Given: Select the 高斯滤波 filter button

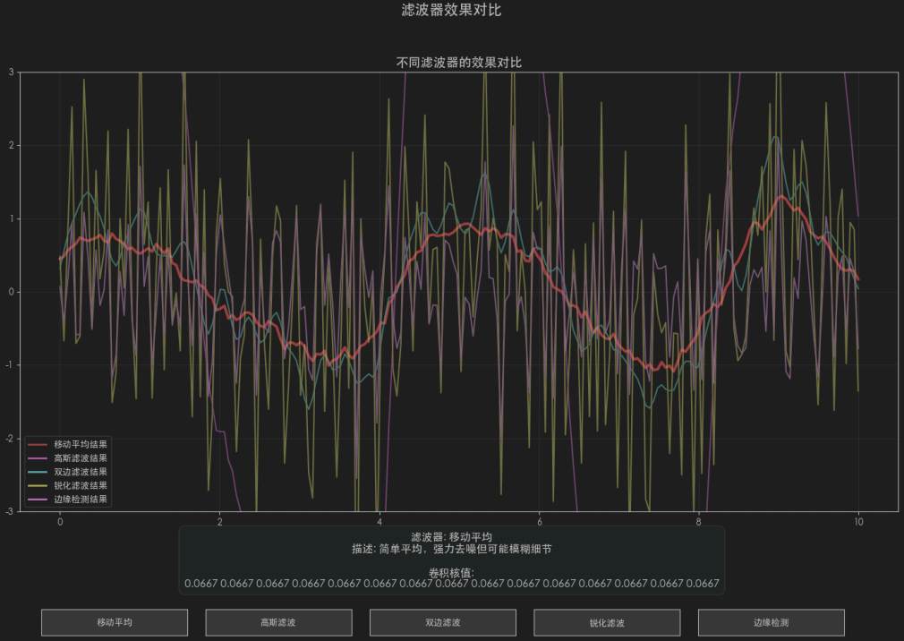Looking at the screenshot, I should tap(278, 622).
